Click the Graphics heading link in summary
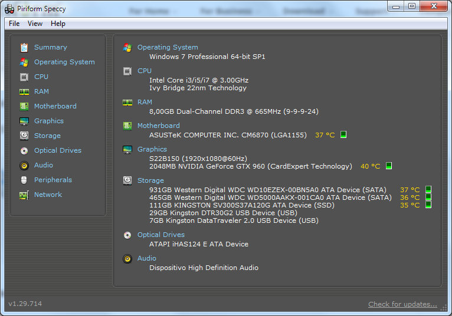452x316 pixels. point(152,149)
